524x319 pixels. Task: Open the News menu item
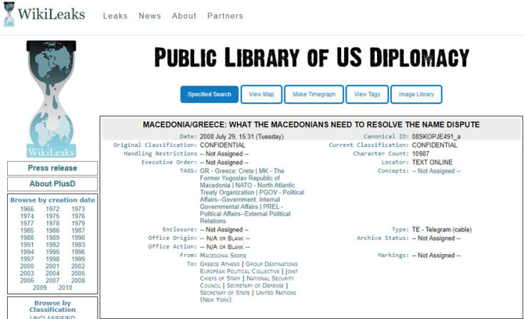click(x=150, y=16)
